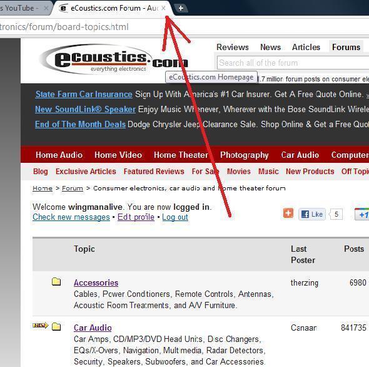Open New Products section
The width and height of the screenshot is (369, 367).
click(x=310, y=172)
